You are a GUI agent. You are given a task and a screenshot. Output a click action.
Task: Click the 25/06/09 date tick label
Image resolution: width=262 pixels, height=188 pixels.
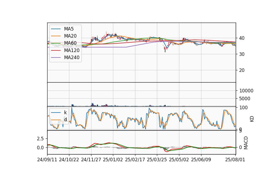(201, 160)
